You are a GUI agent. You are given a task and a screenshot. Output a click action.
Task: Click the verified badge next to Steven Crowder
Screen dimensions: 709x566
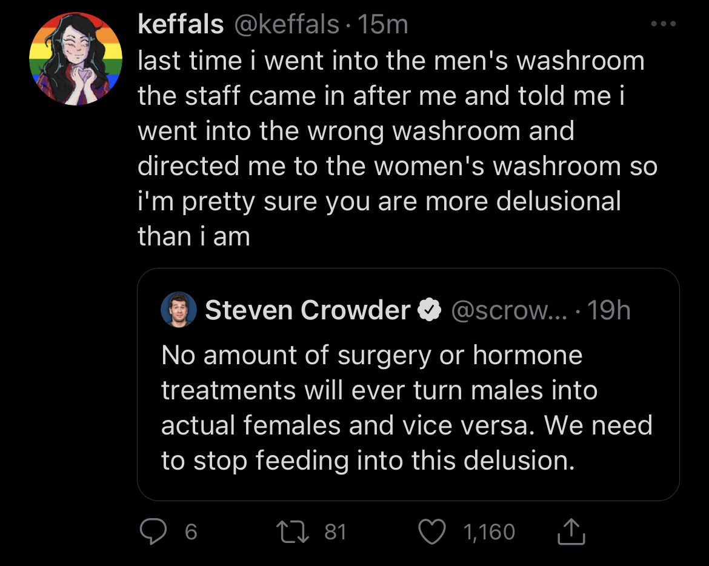(428, 310)
